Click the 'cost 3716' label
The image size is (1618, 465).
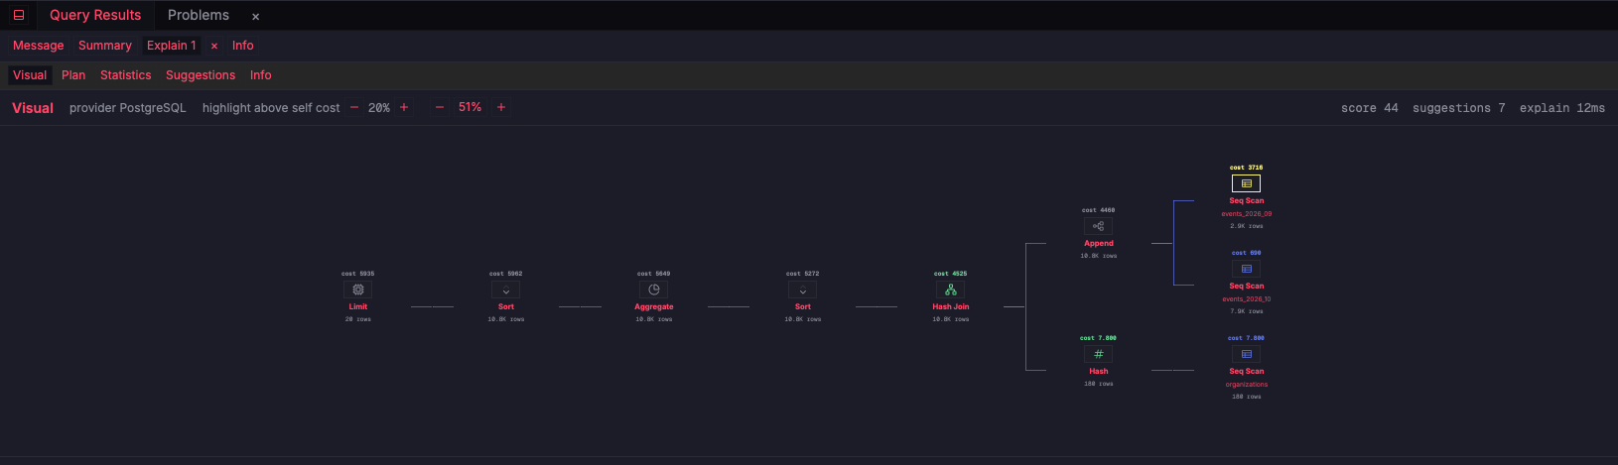[1247, 168]
